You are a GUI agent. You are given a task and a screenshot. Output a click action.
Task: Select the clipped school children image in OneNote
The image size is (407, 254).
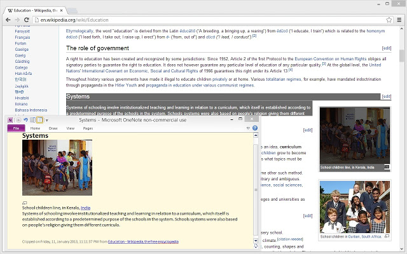[57, 168]
